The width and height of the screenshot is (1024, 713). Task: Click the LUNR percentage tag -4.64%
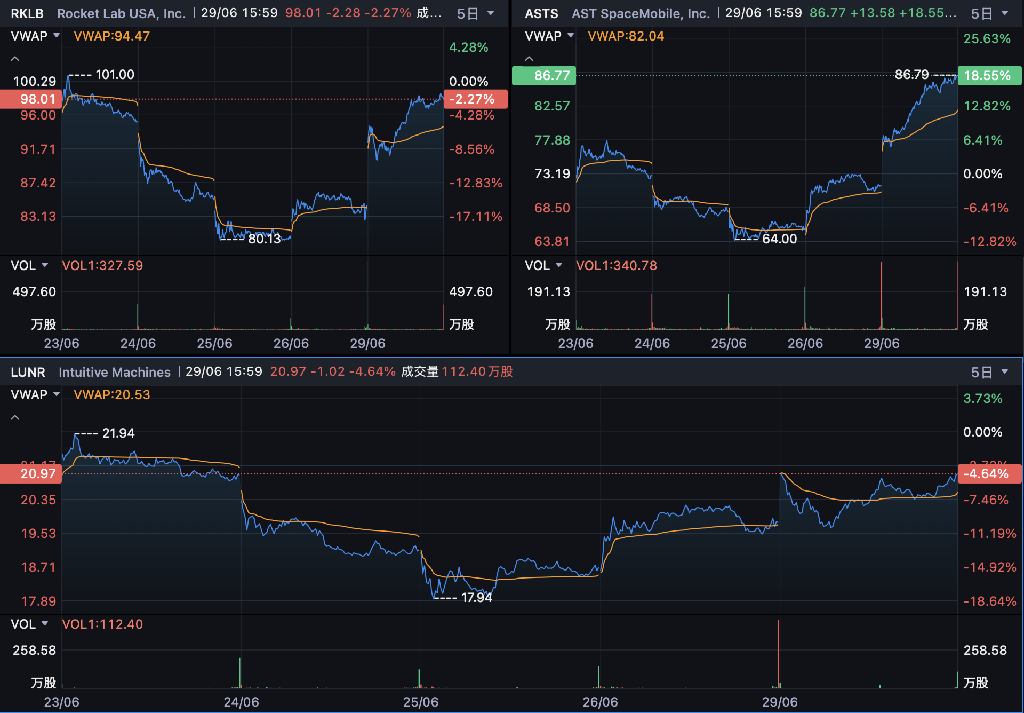coord(989,473)
